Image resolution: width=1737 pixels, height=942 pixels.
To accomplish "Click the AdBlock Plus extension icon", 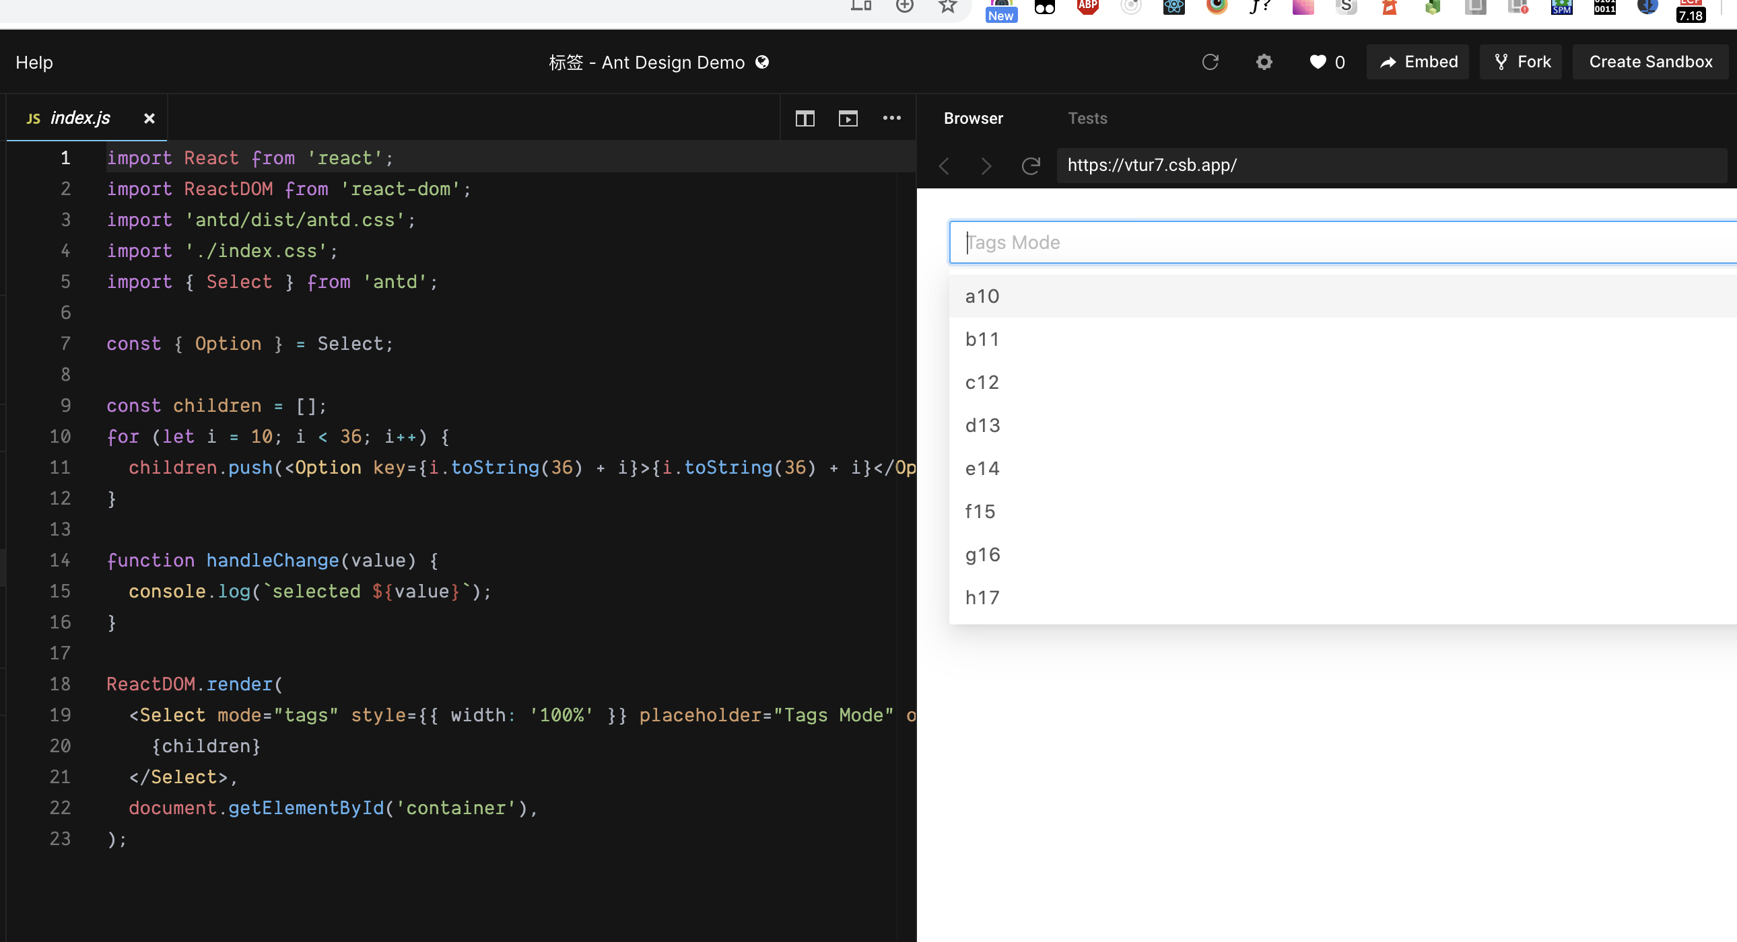I will [1087, 8].
